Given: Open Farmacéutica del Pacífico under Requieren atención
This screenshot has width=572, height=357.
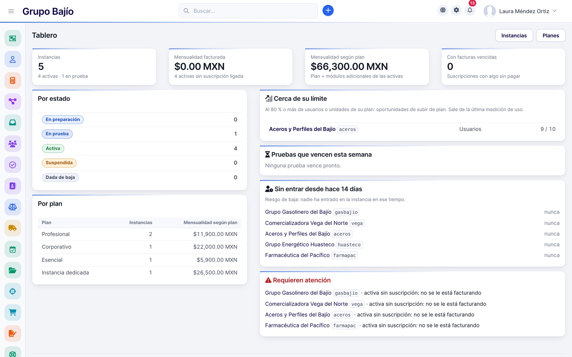Looking at the screenshot, I should (x=297, y=326).
